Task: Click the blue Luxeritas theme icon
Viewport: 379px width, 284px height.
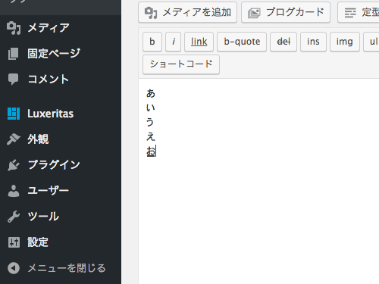Action: click(x=14, y=114)
